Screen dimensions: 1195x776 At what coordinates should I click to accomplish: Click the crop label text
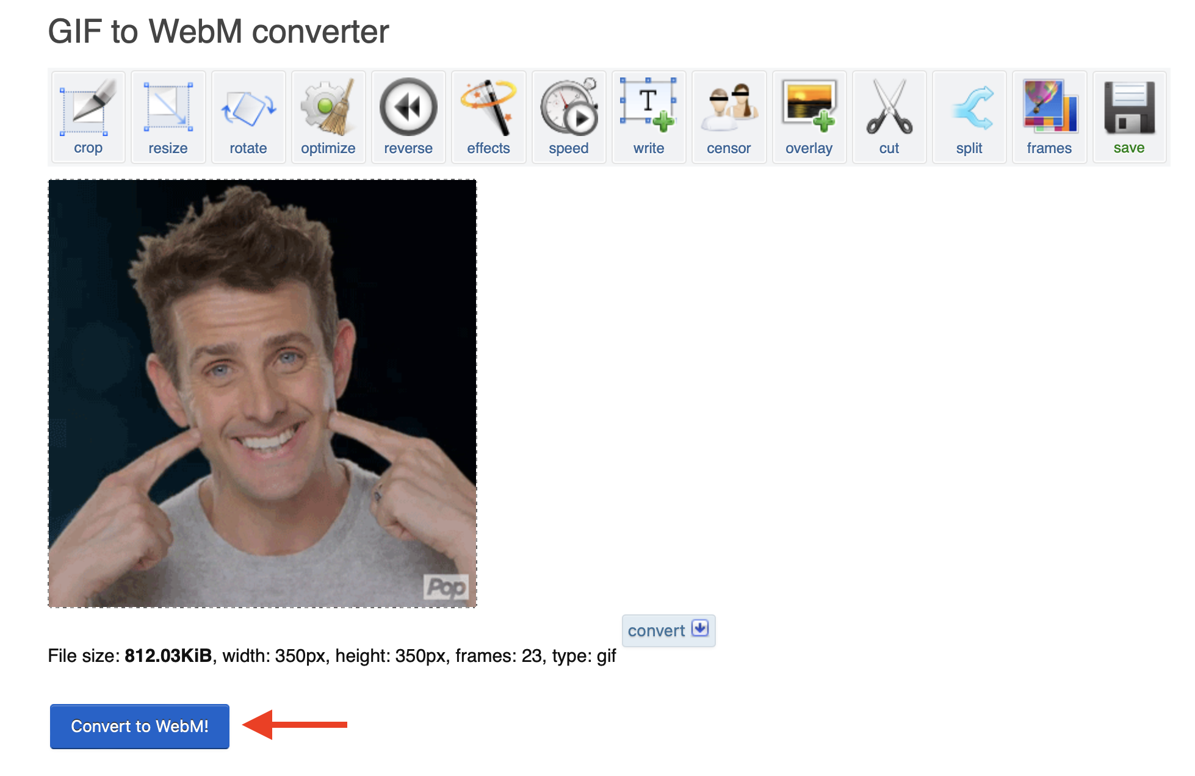click(x=88, y=148)
